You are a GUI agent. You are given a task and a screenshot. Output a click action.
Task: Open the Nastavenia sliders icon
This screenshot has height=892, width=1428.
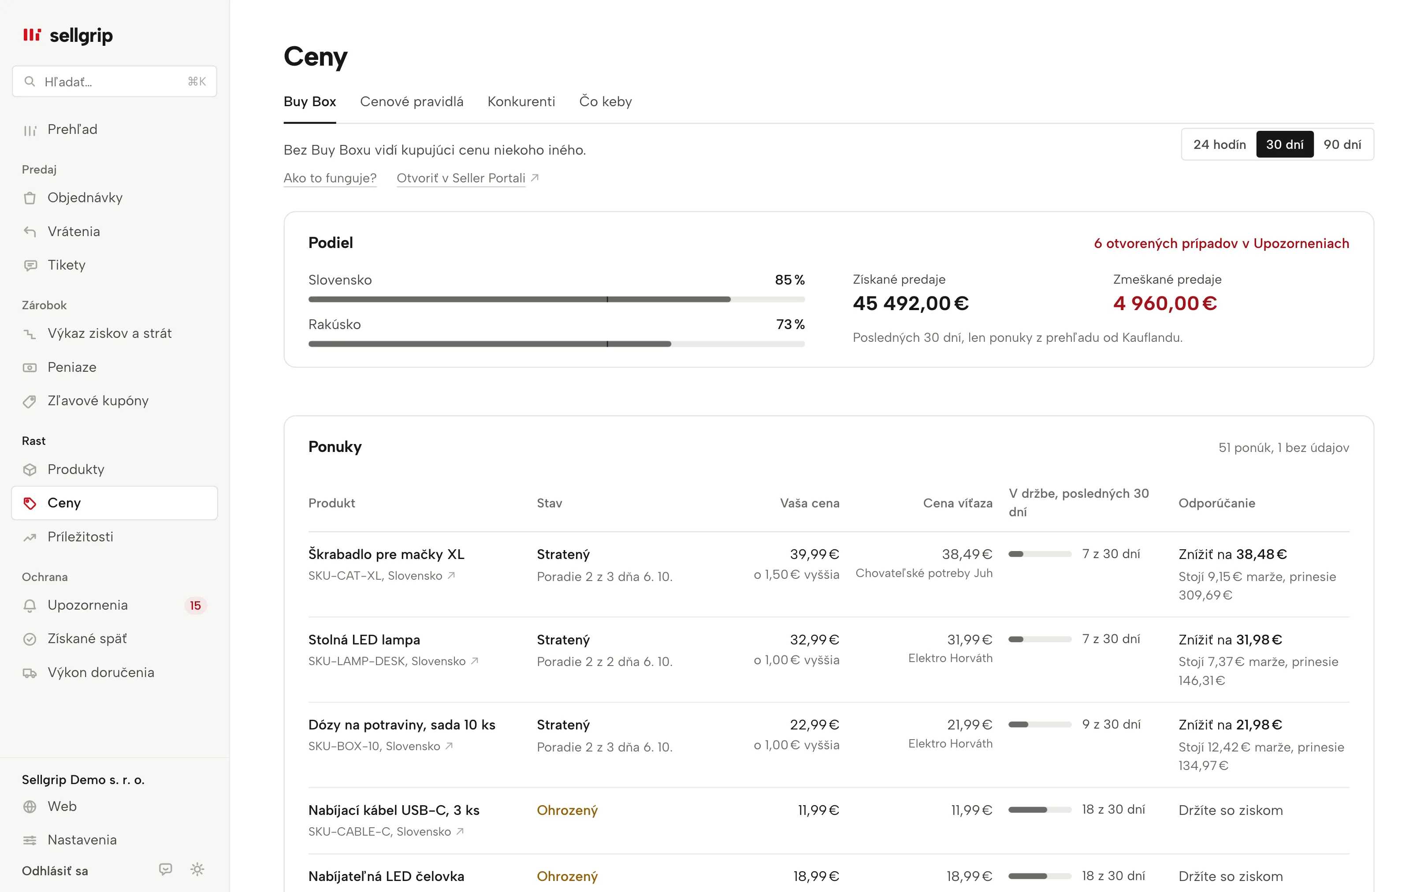(x=30, y=840)
